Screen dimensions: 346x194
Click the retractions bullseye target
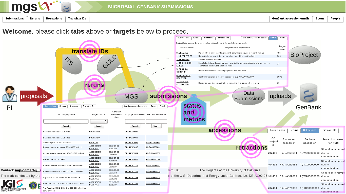coord(251,148)
